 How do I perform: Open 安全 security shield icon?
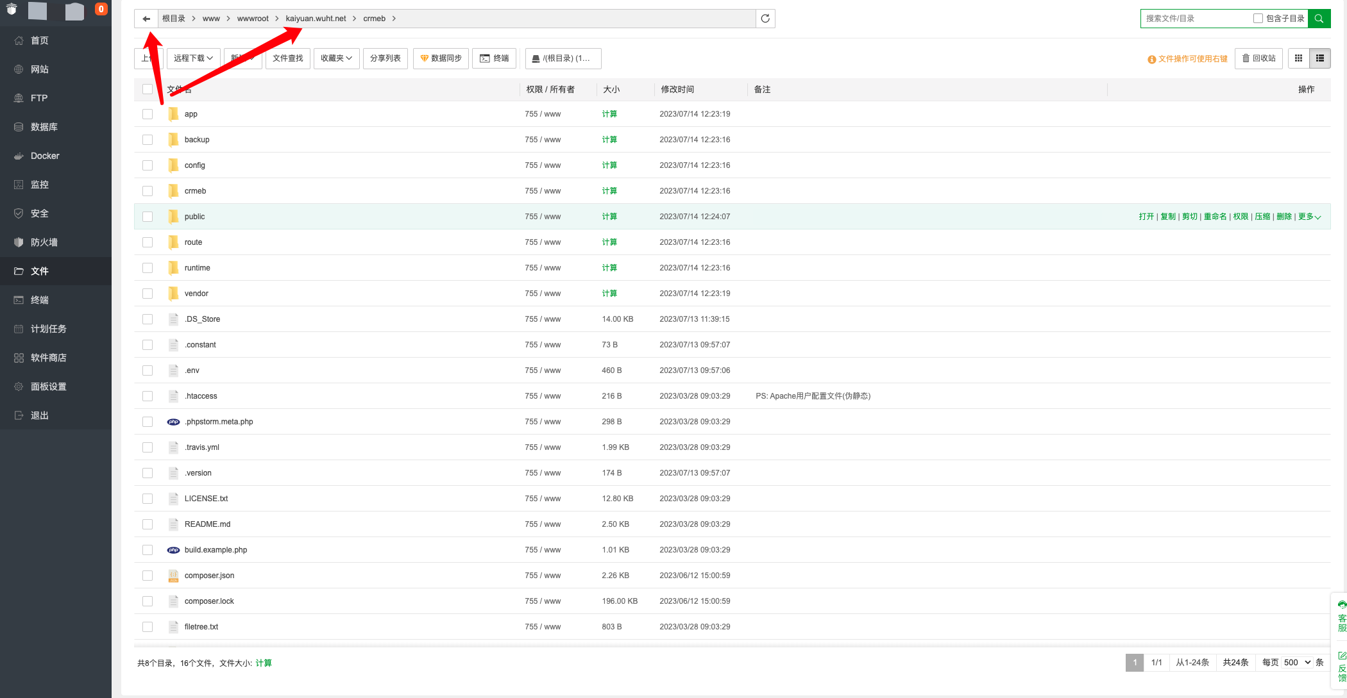click(x=19, y=213)
